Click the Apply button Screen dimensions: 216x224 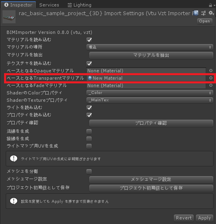(x=205, y=218)
